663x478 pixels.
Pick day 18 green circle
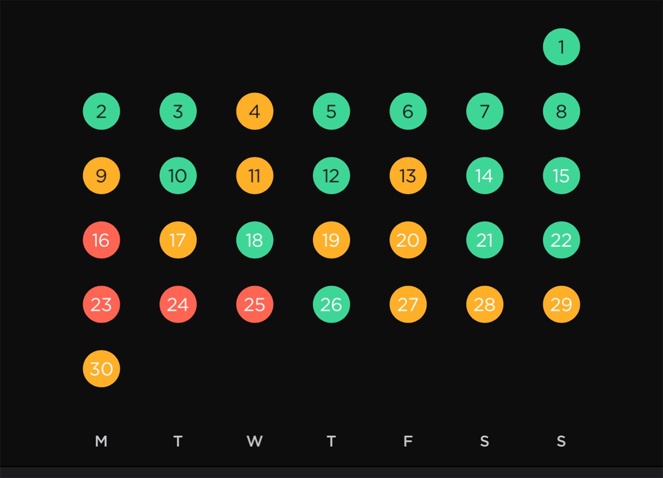pyautogui.click(x=254, y=240)
